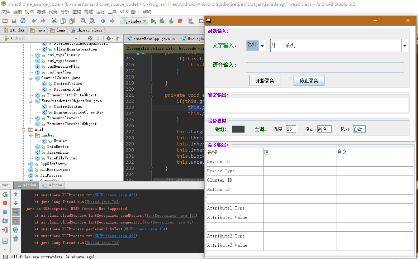Open the 'window' run configuration dropdown
Image resolution: width=418 pixels, height=259 pixels.
tap(134, 21)
